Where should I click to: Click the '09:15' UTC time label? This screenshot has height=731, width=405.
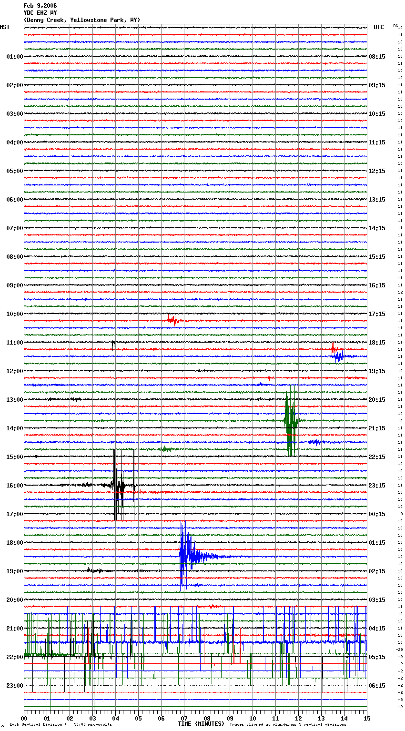tap(377, 85)
